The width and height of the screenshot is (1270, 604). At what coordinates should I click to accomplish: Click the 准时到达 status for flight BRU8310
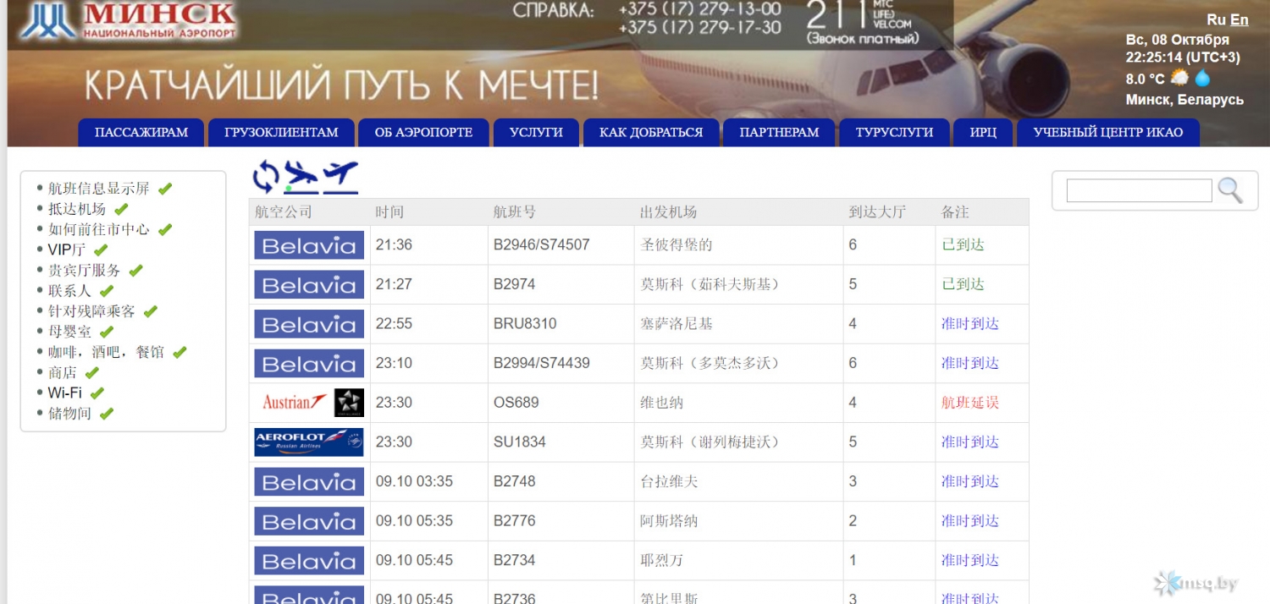(x=970, y=324)
